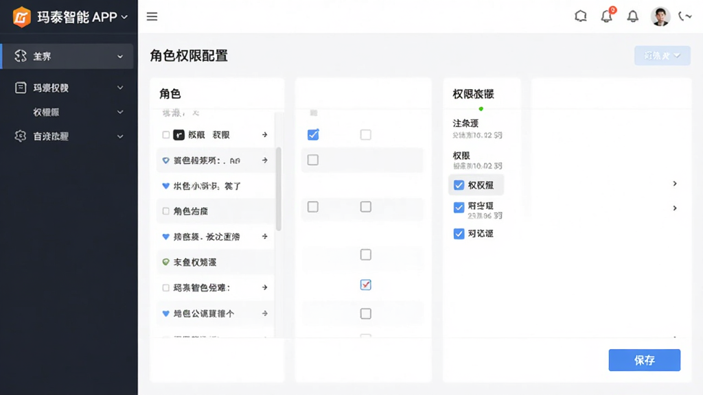Select the first permission item starting with 注

477,128
